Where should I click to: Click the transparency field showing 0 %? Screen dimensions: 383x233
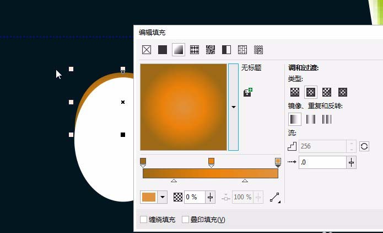[195, 197]
